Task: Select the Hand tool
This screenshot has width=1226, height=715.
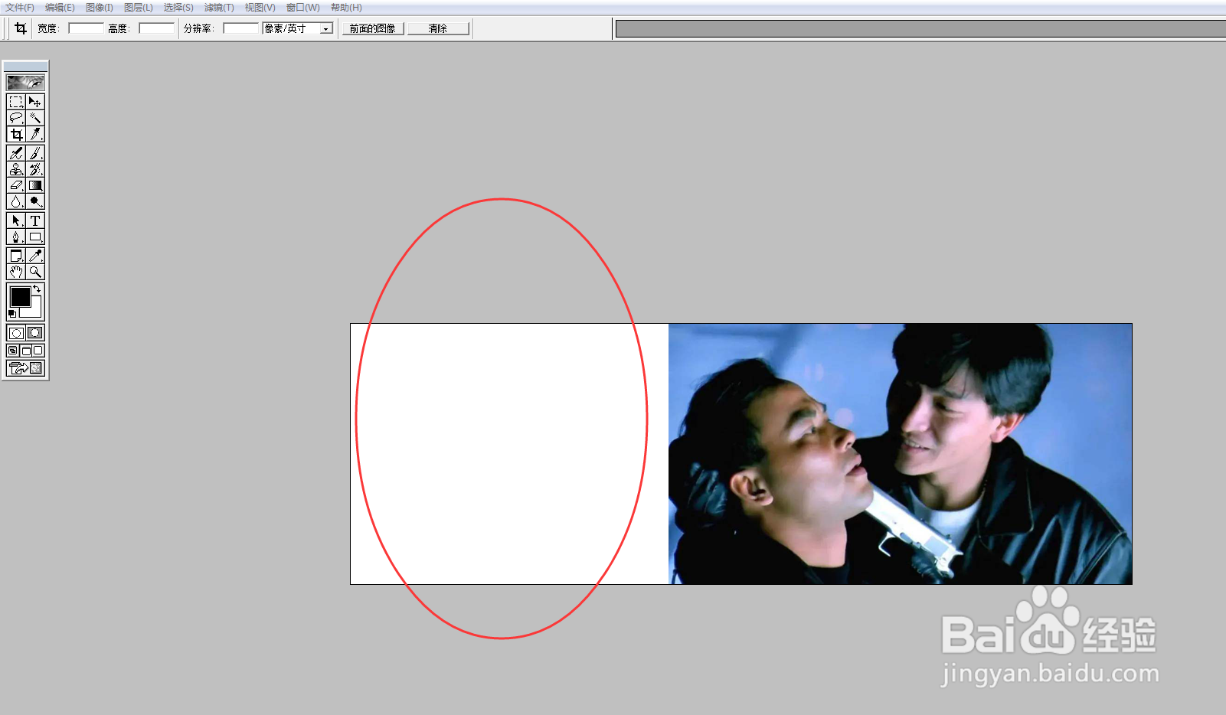Action: coord(16,272)
